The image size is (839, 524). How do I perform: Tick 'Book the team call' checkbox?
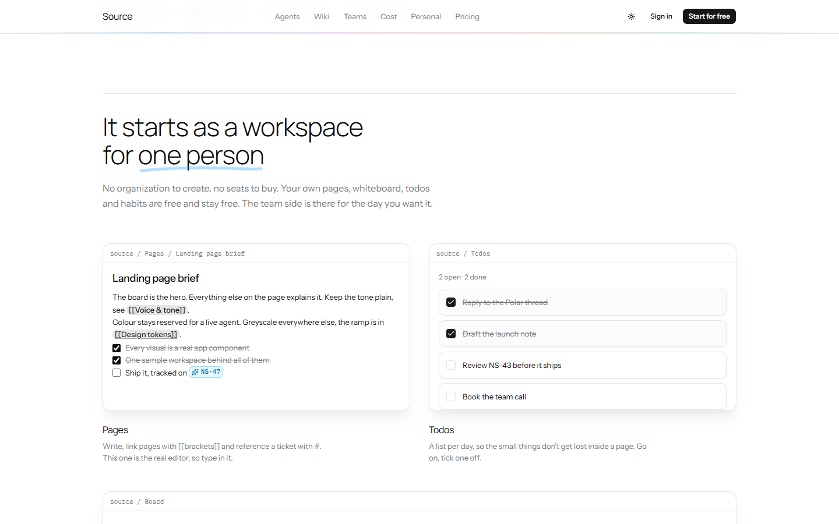pos(451,396)
